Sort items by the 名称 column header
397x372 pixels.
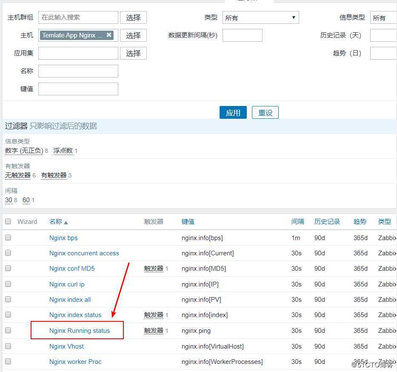coord(56,221)
